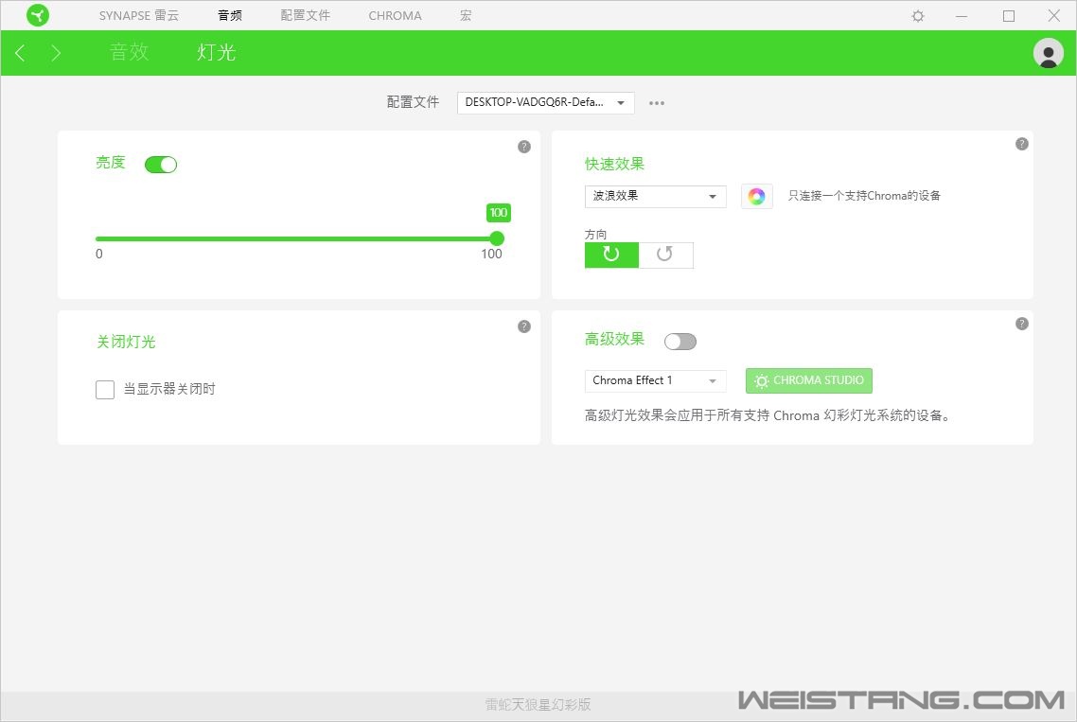Click the 只连接一个支持Chroma的设备 text
This screenshot has height=722, width=1077.
click(864, 196)
